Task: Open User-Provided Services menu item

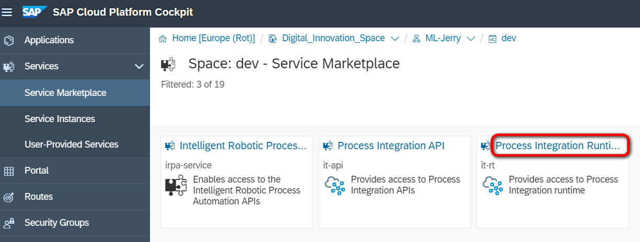Action: 71,144
